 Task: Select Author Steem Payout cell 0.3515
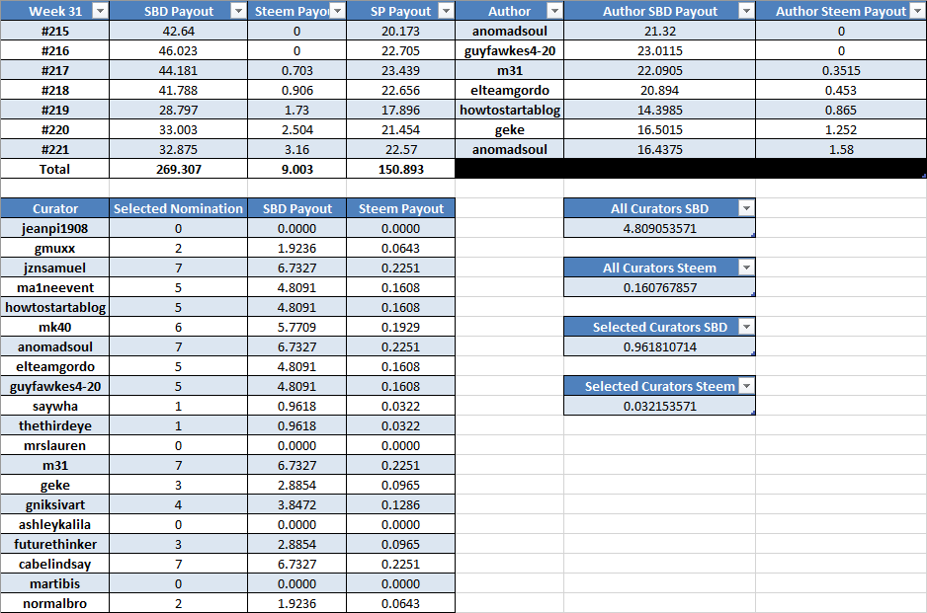[841, 70]
